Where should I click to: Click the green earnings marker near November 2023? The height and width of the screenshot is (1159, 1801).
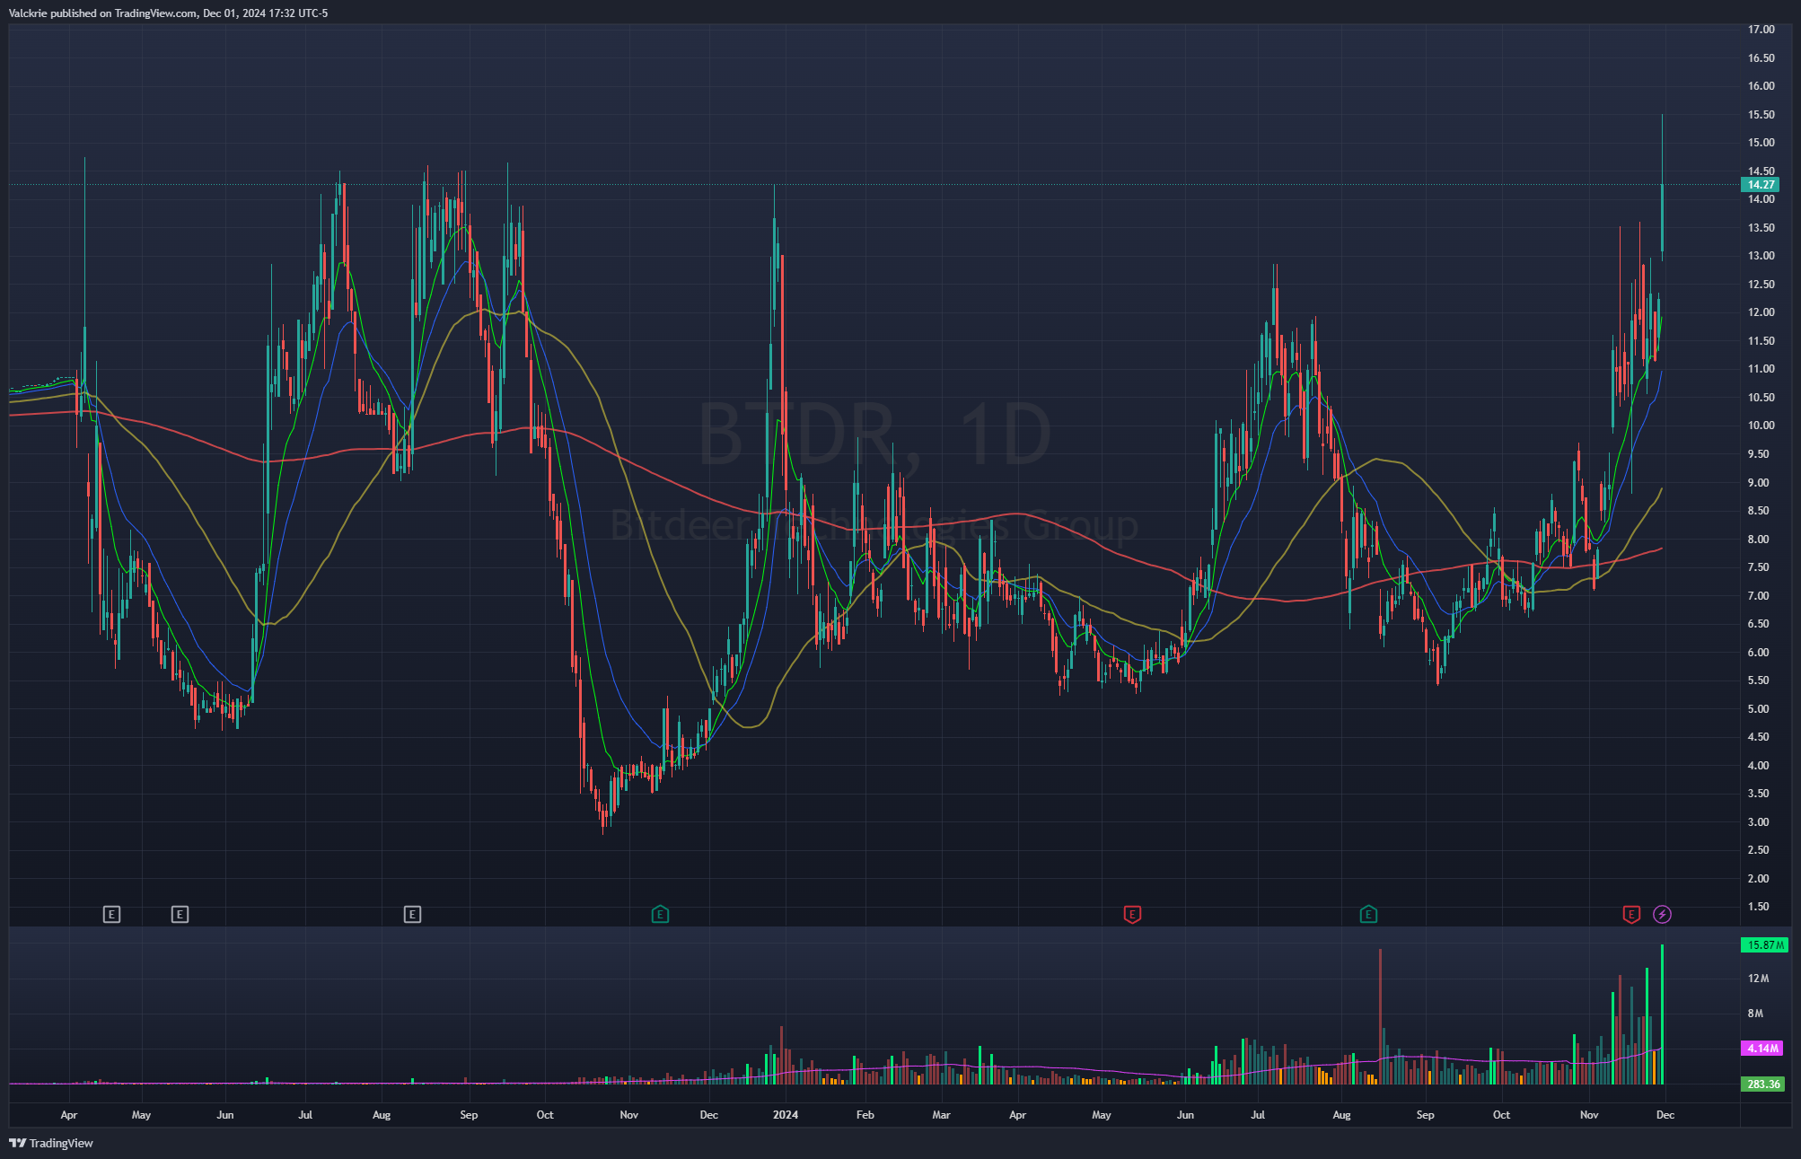pos(660,915)
